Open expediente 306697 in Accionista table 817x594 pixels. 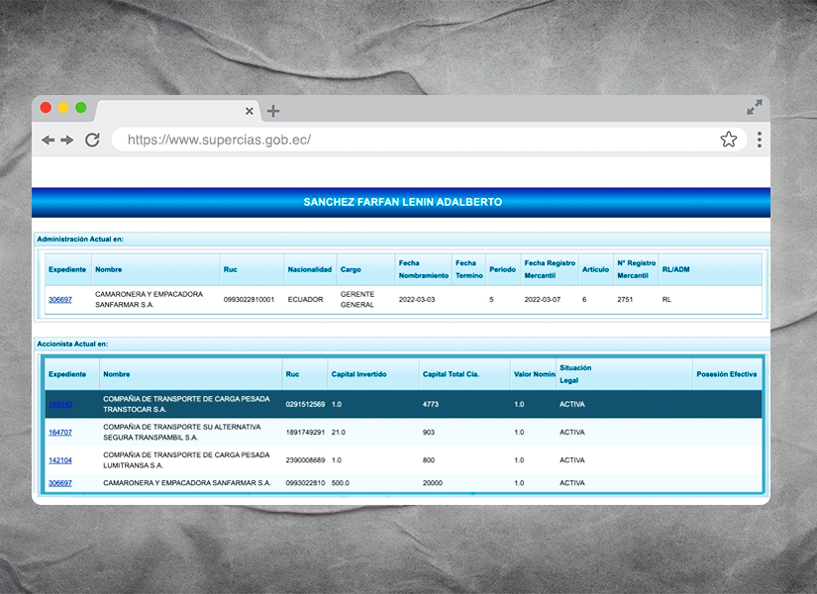pyautogui.click(x=60, y=483)
